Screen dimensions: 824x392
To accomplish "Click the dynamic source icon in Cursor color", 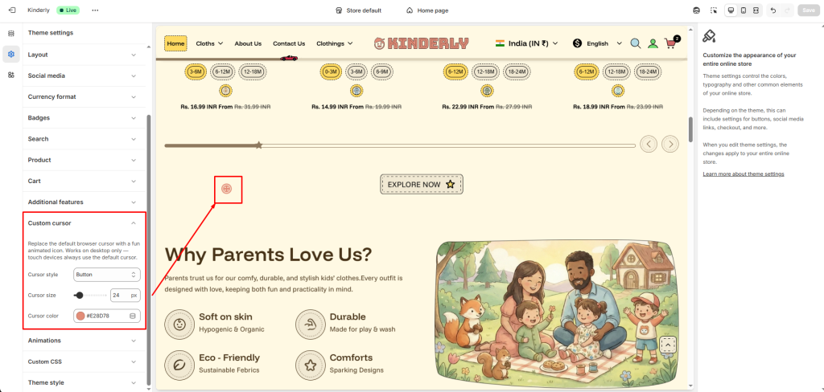I will tap(133, 316).
